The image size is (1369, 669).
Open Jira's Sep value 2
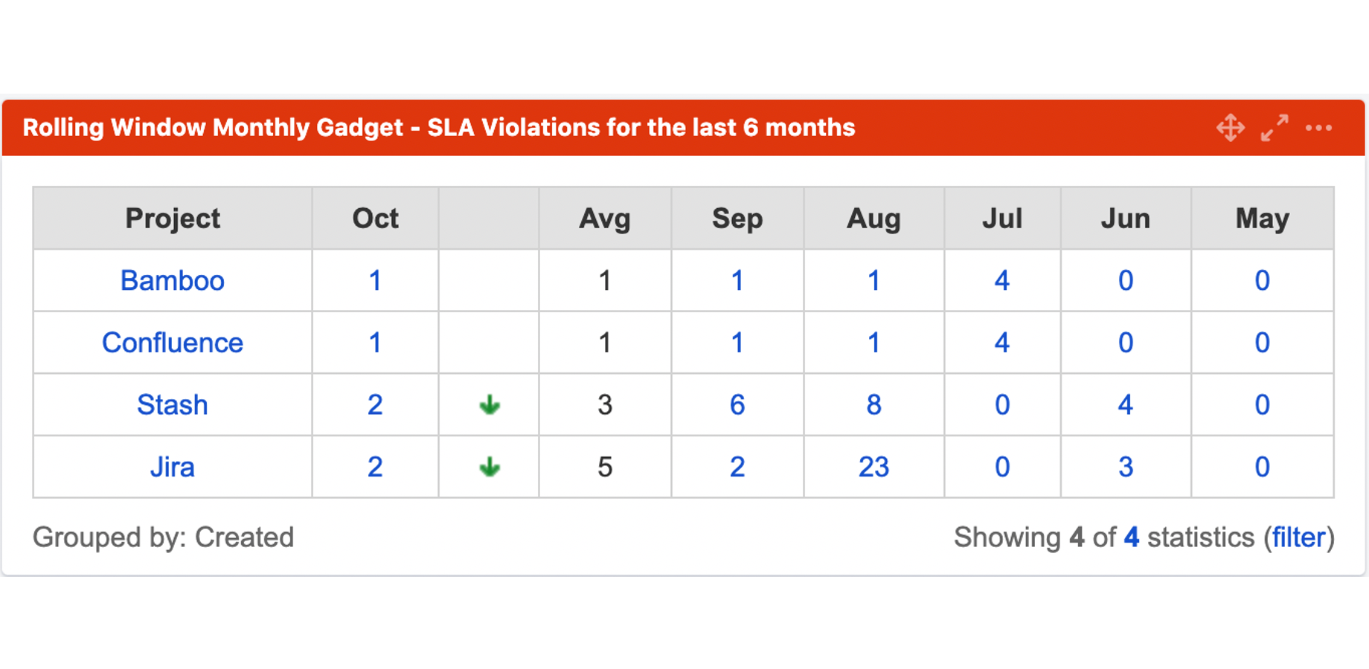(x=737, y=468)
